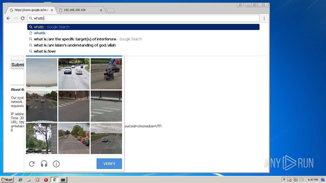Close the google.ie tab
The image size is (326, 183).
52,10
